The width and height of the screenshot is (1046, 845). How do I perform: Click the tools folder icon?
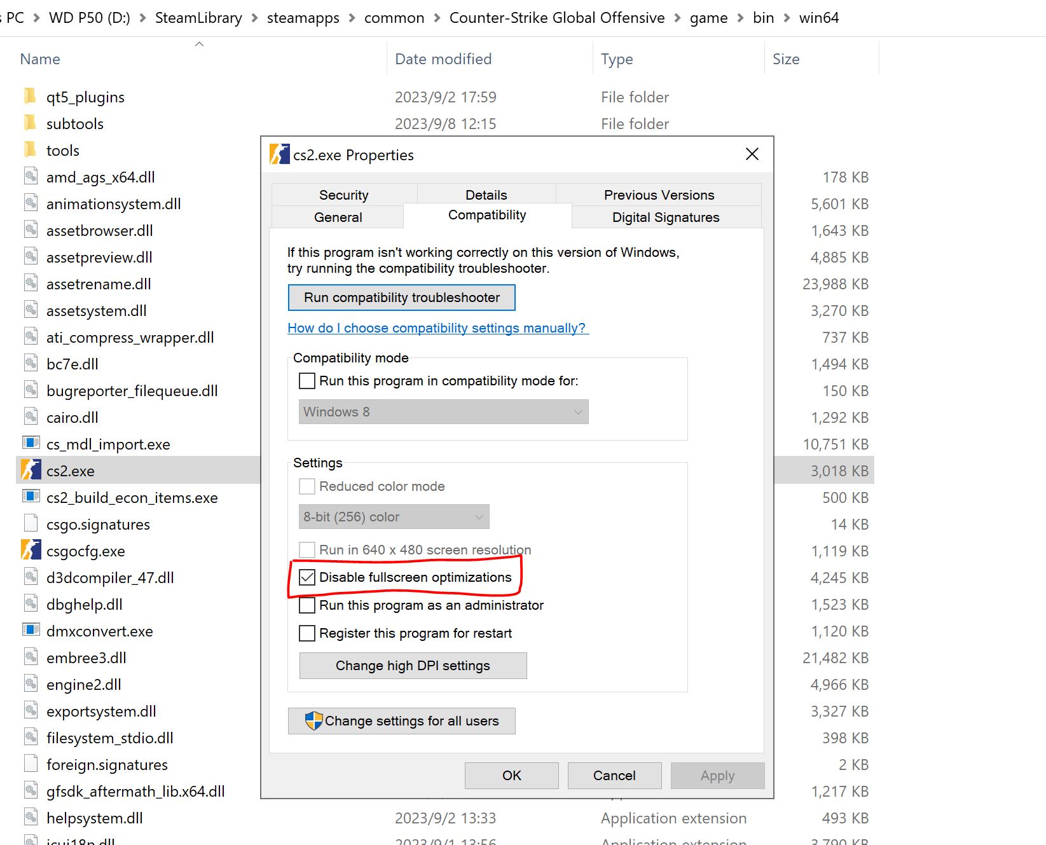pos(30,150)
